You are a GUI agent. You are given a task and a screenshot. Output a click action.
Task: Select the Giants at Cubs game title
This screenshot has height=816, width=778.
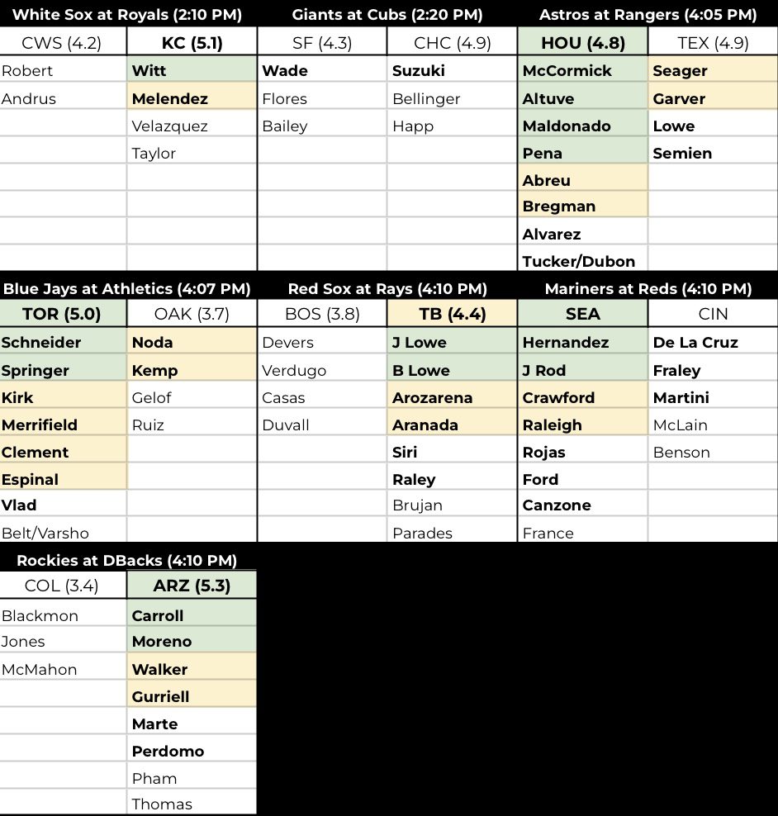tap(387, 14)
